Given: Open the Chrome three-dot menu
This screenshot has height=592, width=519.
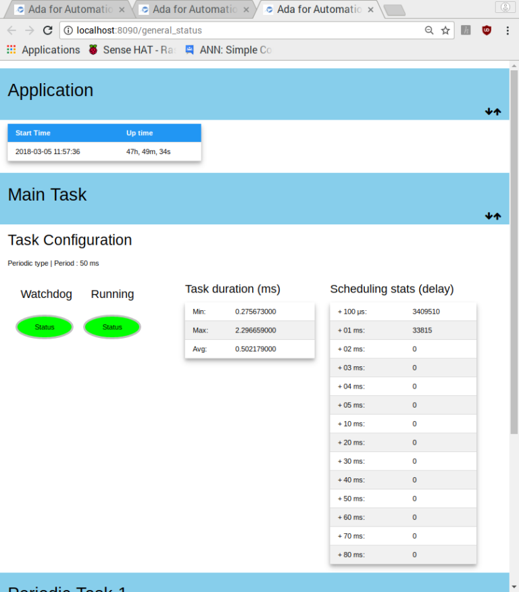Looking at the screenshot, I should 508,30.
